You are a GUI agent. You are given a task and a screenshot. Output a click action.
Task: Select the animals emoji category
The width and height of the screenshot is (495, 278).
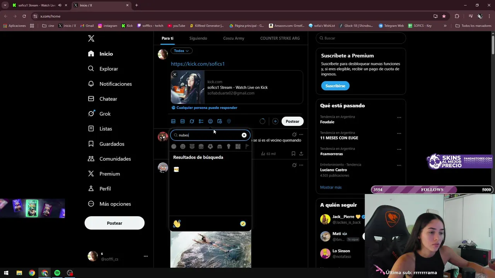[x=192, y=146]
